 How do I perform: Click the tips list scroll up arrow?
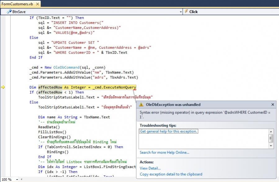(x=271, y=131)
